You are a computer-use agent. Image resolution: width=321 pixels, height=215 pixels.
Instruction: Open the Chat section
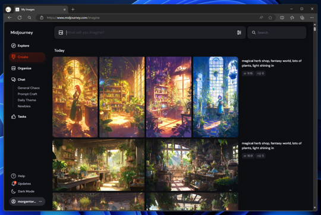[18, 80]
